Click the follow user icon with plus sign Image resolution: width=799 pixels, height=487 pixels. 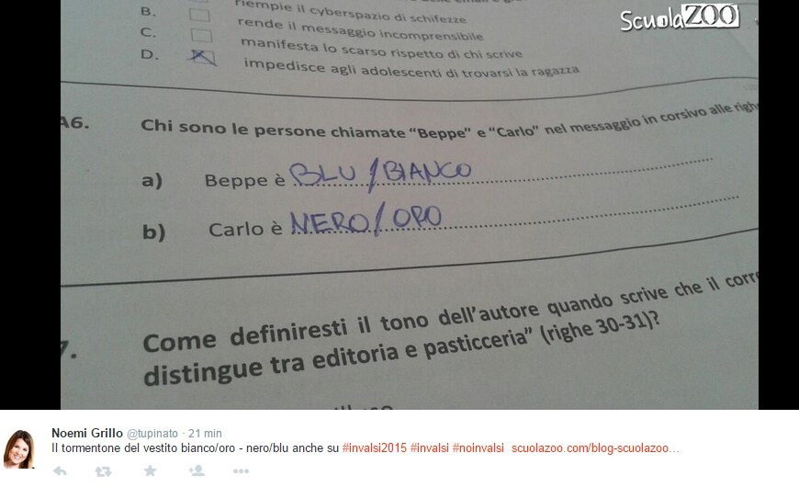[x=197, y=470]
